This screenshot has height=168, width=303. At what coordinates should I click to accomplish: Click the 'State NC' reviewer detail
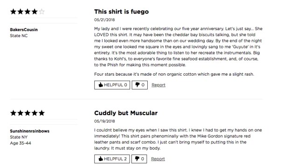click(x=19, y=36)
